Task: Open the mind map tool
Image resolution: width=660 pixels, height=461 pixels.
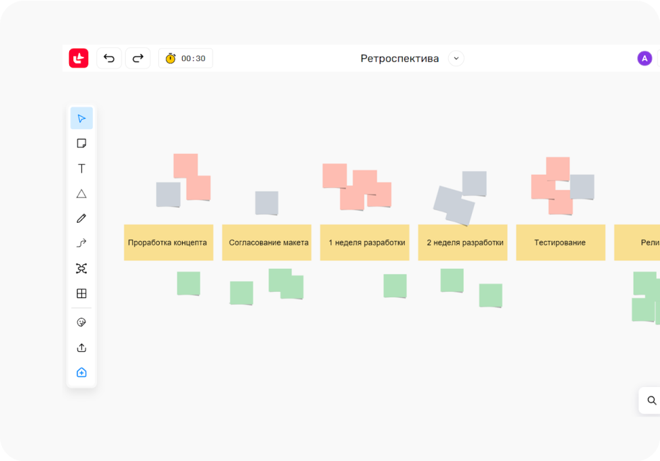Action: coord(81,268)
